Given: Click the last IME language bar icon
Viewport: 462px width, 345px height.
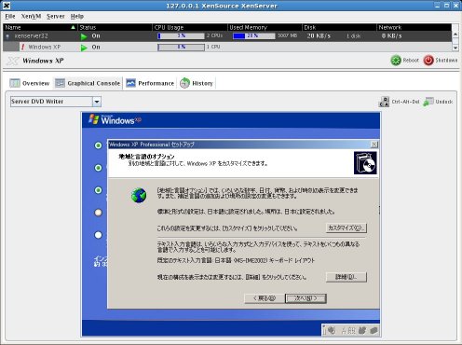Looking at the screenshot, I should (x=374, y=330).
